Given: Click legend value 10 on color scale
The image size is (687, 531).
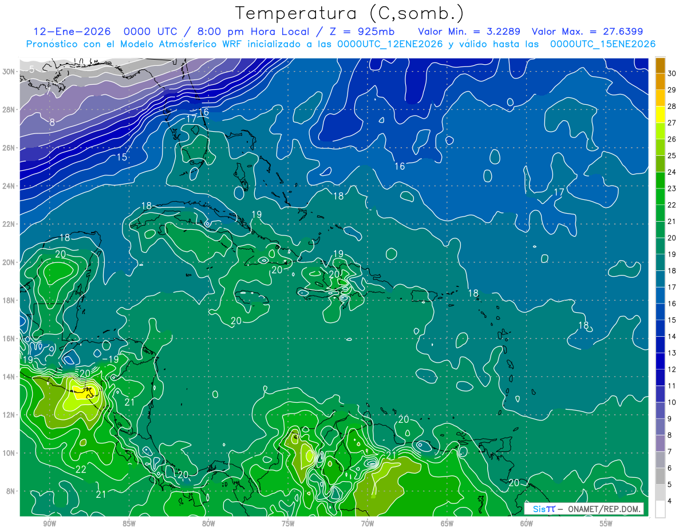Looking at the screenshot, I should click(673, 402).
